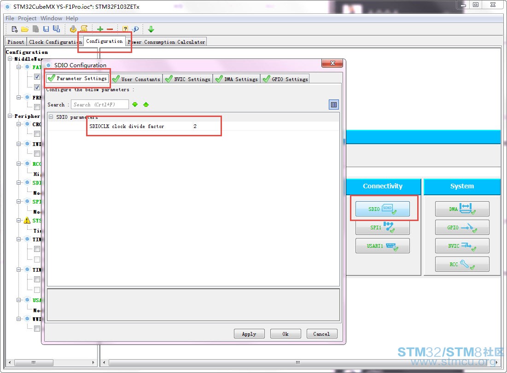Viewport: 507px width, 373px height.
Task: Open the USART1 connectivity configuration button
Action: [x=383, y=245]
